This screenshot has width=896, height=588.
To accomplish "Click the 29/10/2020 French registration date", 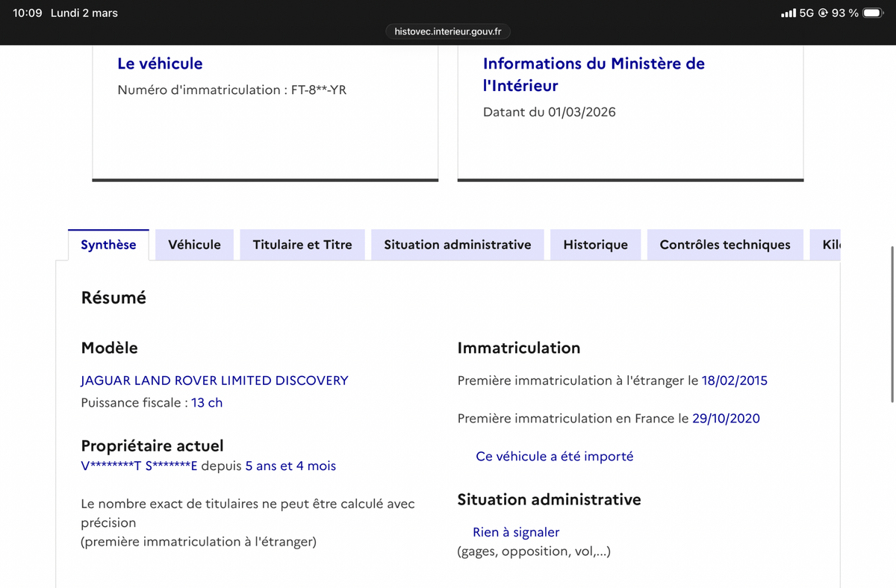I will pos(726,419).
